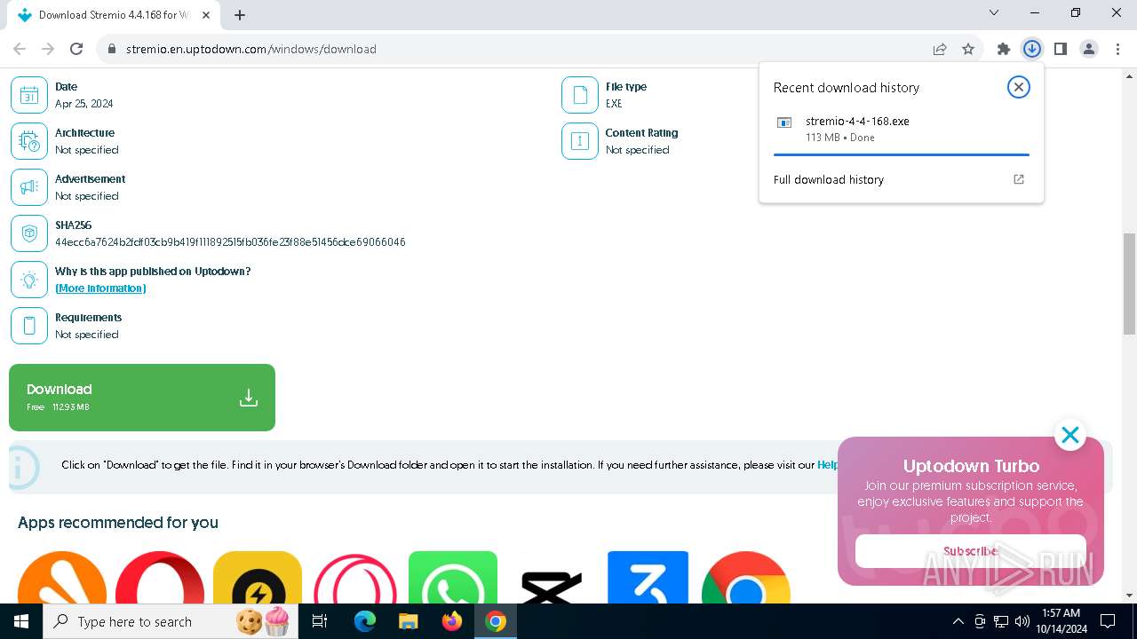Close the Download Stremio tab
Screen dimensions: 1137x639
tap(207, 15)
